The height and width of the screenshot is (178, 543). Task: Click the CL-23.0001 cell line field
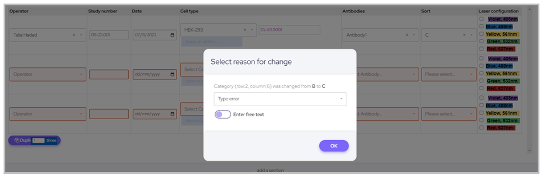(x=289, y=30)
